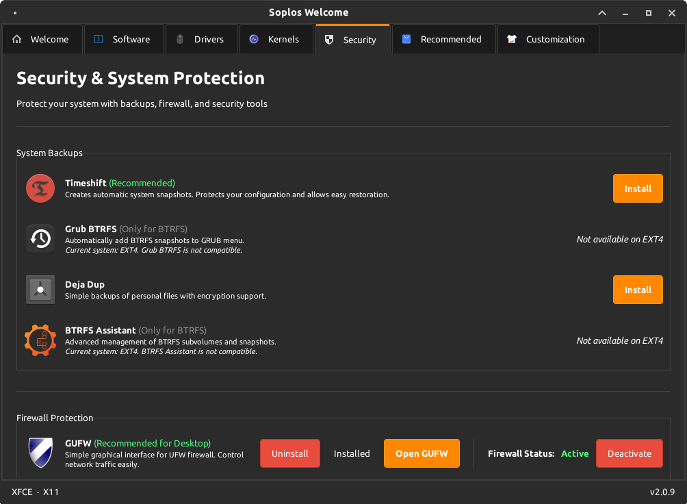The image size is (687, 504).
Task: Click the mouse icon on the Drivers tab
Action: pyautogui.click(x=180, y=39)
